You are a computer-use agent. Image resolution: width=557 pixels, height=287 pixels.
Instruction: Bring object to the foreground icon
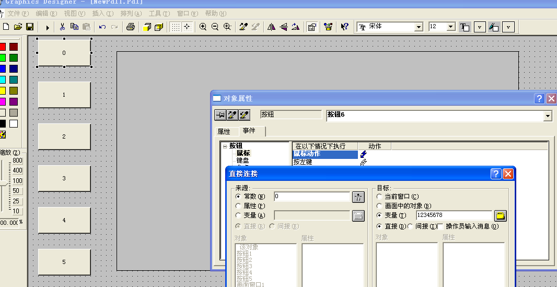147,27
